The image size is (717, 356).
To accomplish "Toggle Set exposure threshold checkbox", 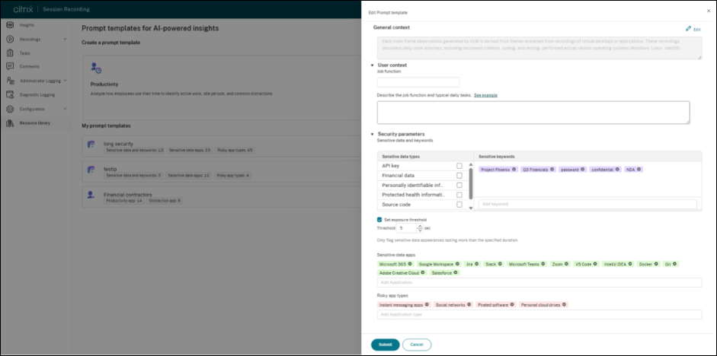I will [379, 220].
